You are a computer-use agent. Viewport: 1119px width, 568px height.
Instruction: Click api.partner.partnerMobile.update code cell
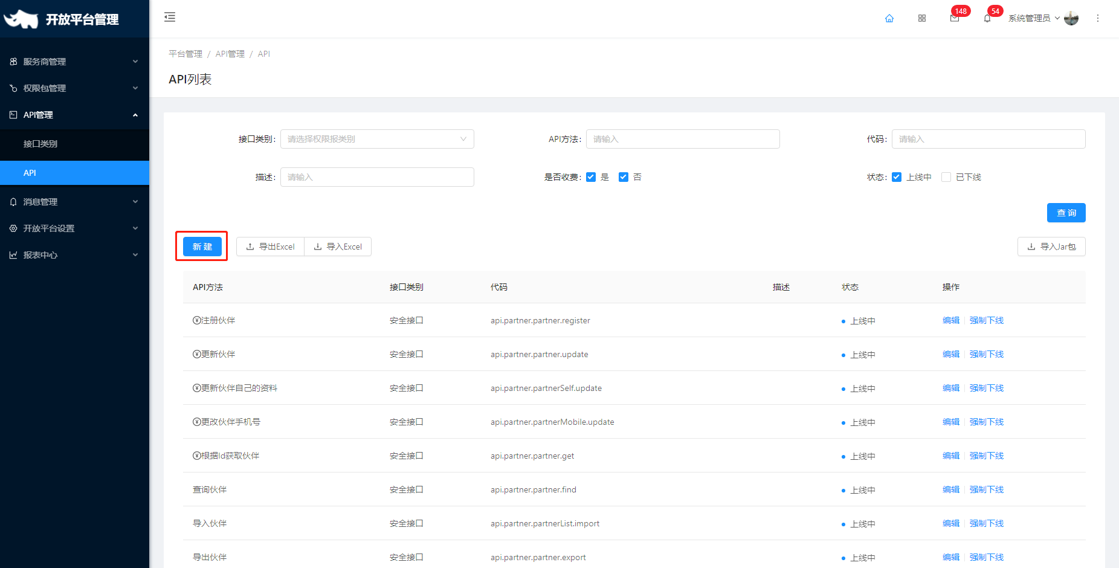click(x=552, y=422)
